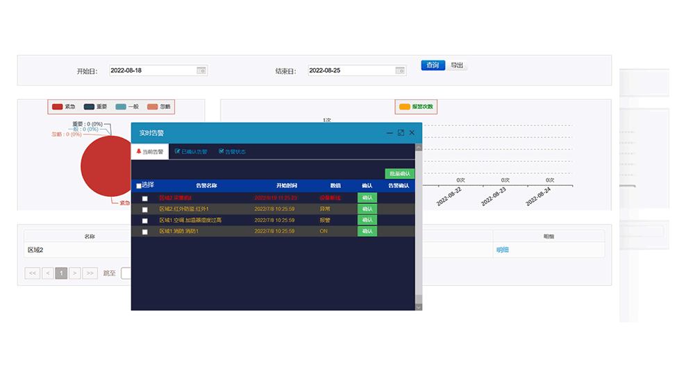Go to the next page arrow
Screen dimensions: 677x391
click(75, 273)
